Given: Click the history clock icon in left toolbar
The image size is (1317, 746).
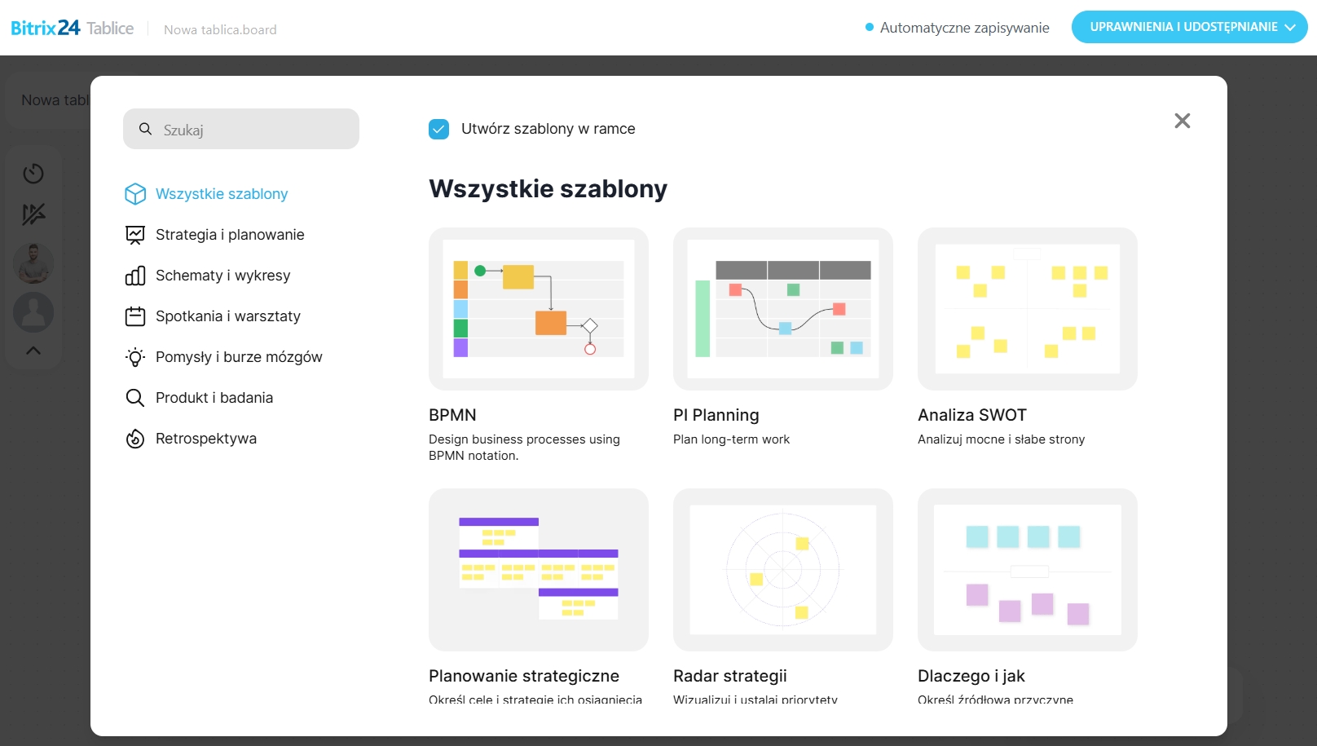Looking at the screenshot, I should coord(33,173).
